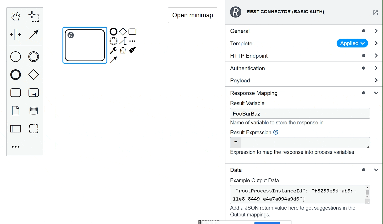Activate the Global Connect tool

point(34,34)
